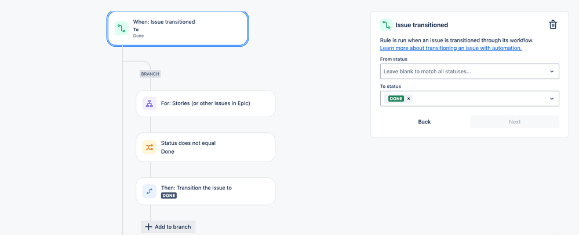Expand the To status dropdown arrow
The width and height of the screenshot is (579, 235).
coord(551,99)
